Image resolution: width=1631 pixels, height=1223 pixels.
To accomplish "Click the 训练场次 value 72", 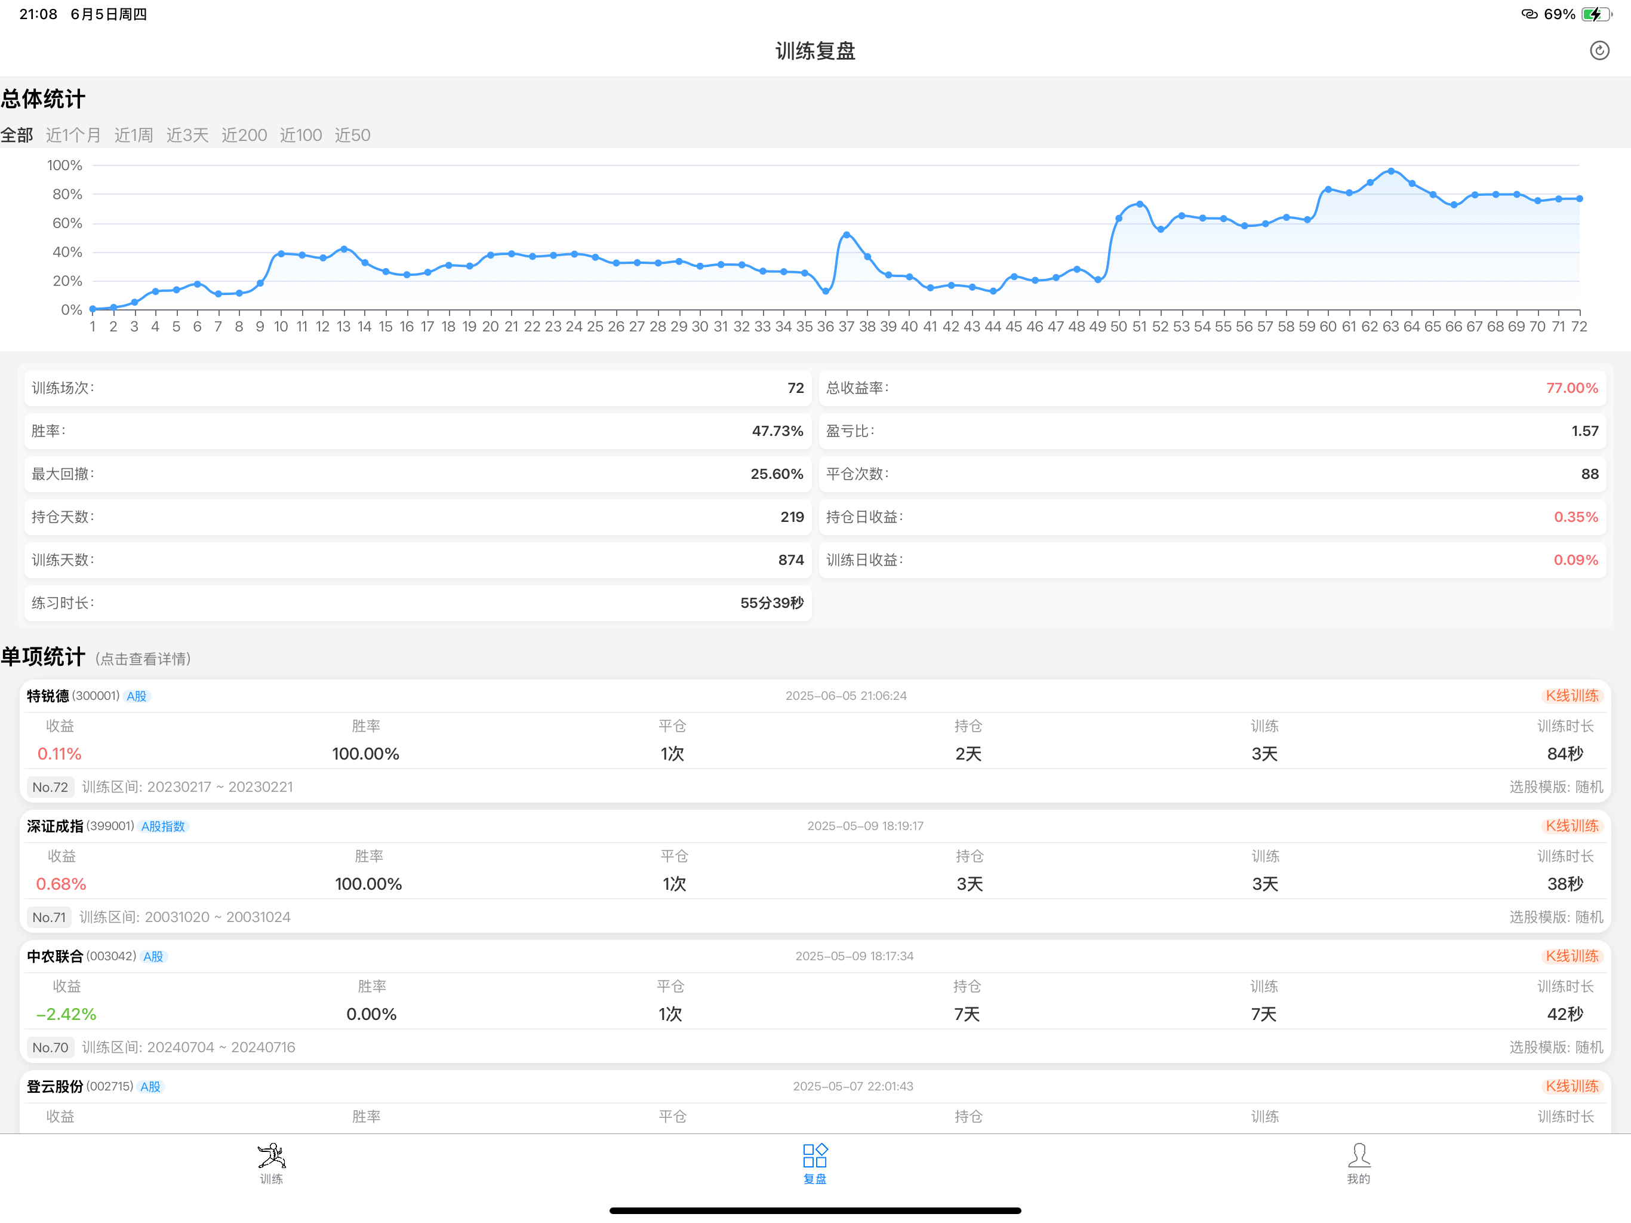I will (796, 388).
